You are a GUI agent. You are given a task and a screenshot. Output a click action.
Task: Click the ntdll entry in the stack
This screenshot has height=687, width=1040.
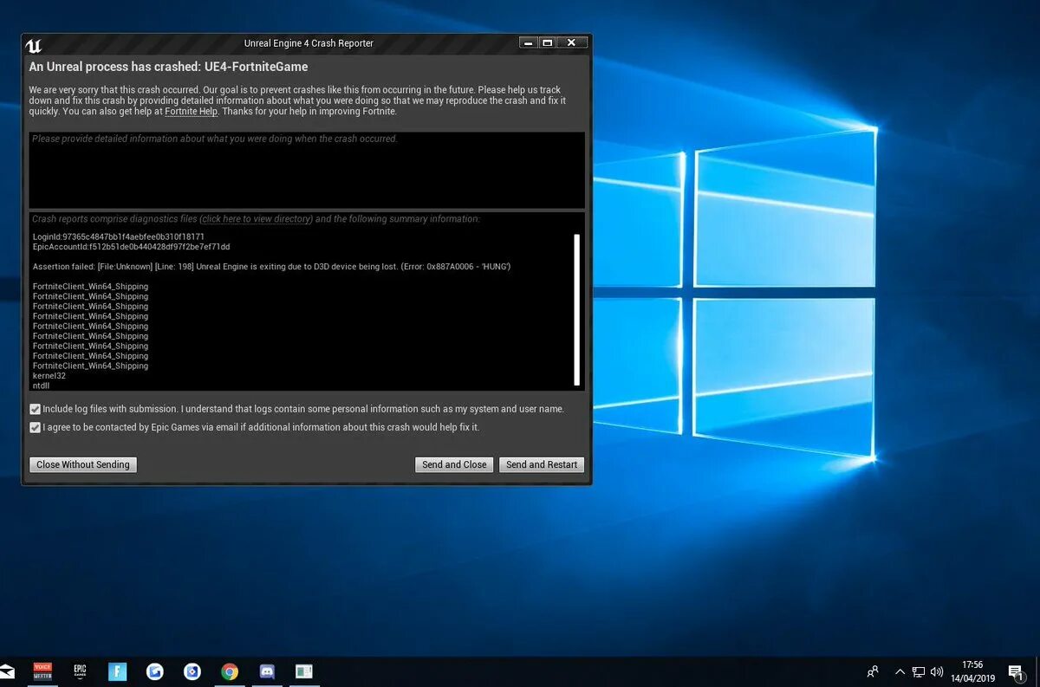point(42,386)
